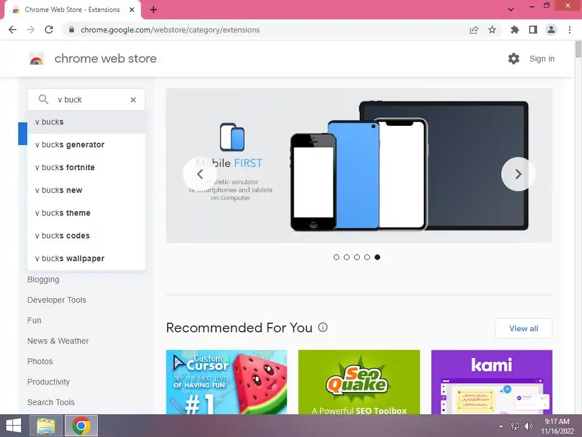
Task: Clear the search box text
Action: point(133,100)
